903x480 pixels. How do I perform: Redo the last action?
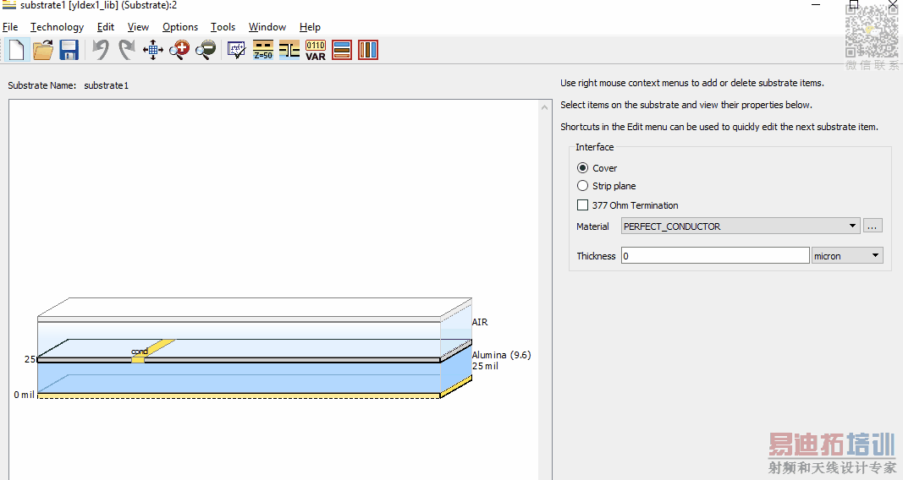pos(127,50)
